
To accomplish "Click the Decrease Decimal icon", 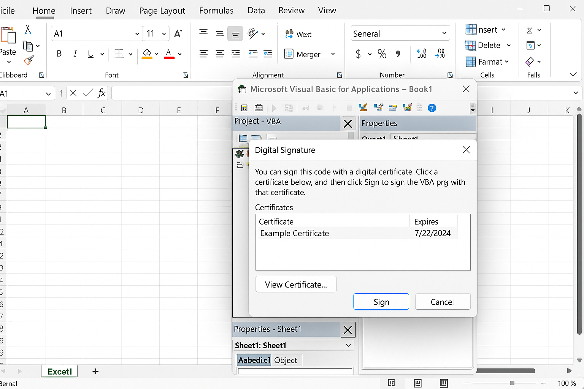I will tap(440, 53).
